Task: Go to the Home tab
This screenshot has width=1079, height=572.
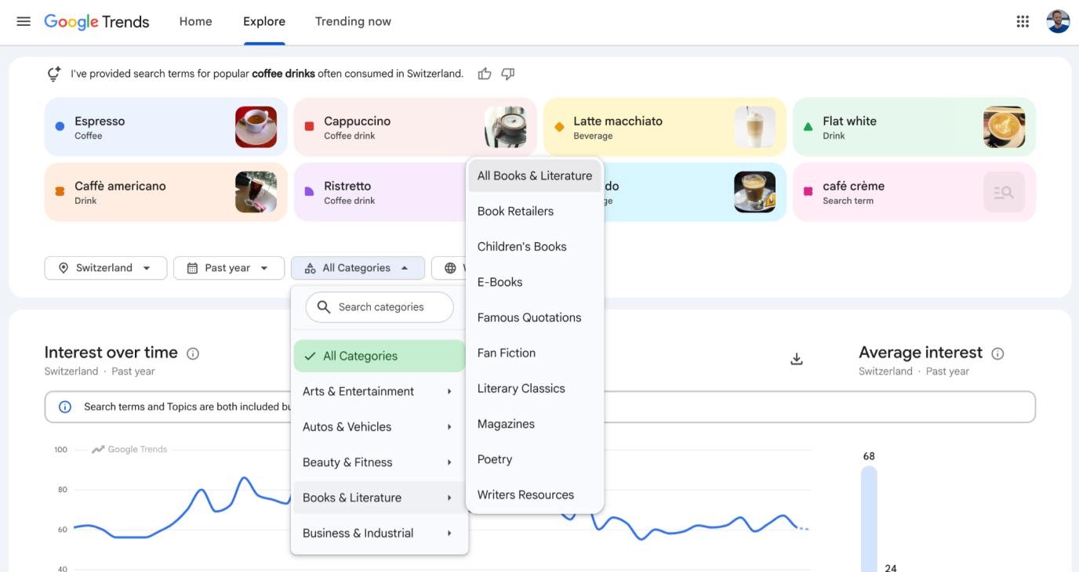Action: [195, 21]
